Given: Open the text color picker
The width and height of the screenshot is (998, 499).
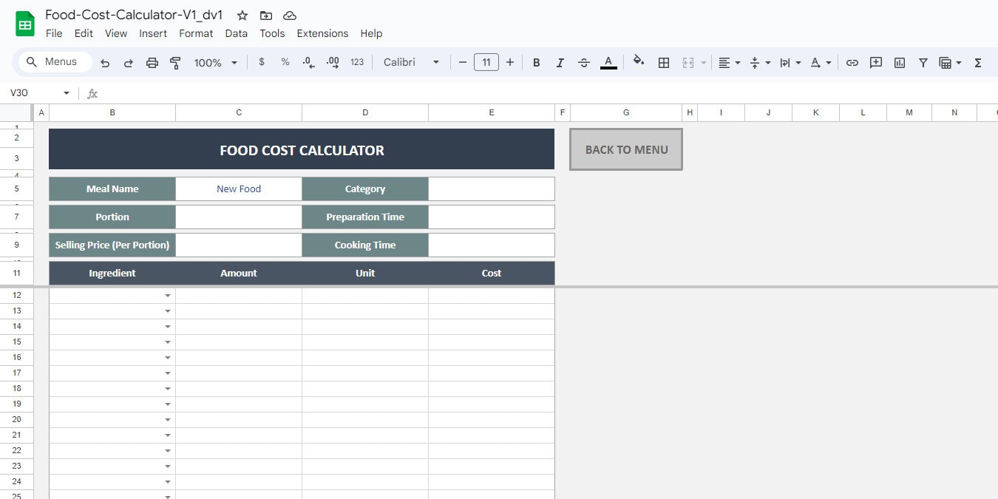Looking at the screenshot, I should pyautogui.click(x=608, y=63).
